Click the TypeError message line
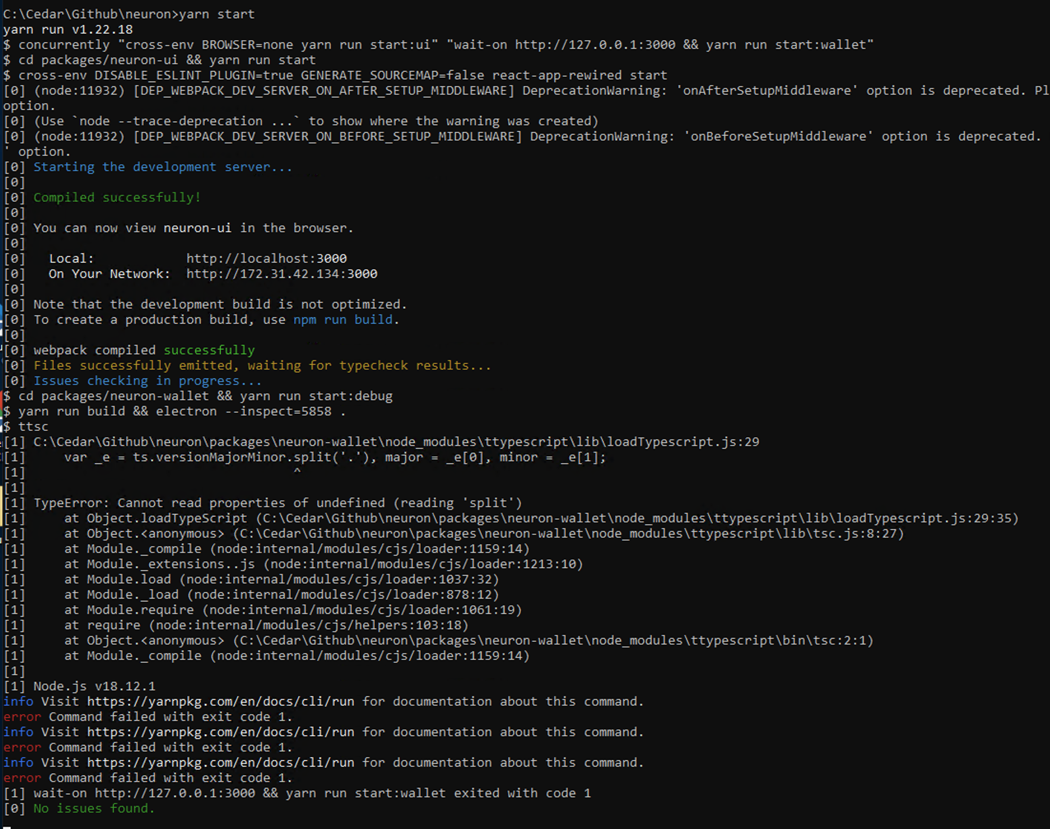The height and width of the screenshot is (829, 1050). pyautogui.click(x=278, y=503)
